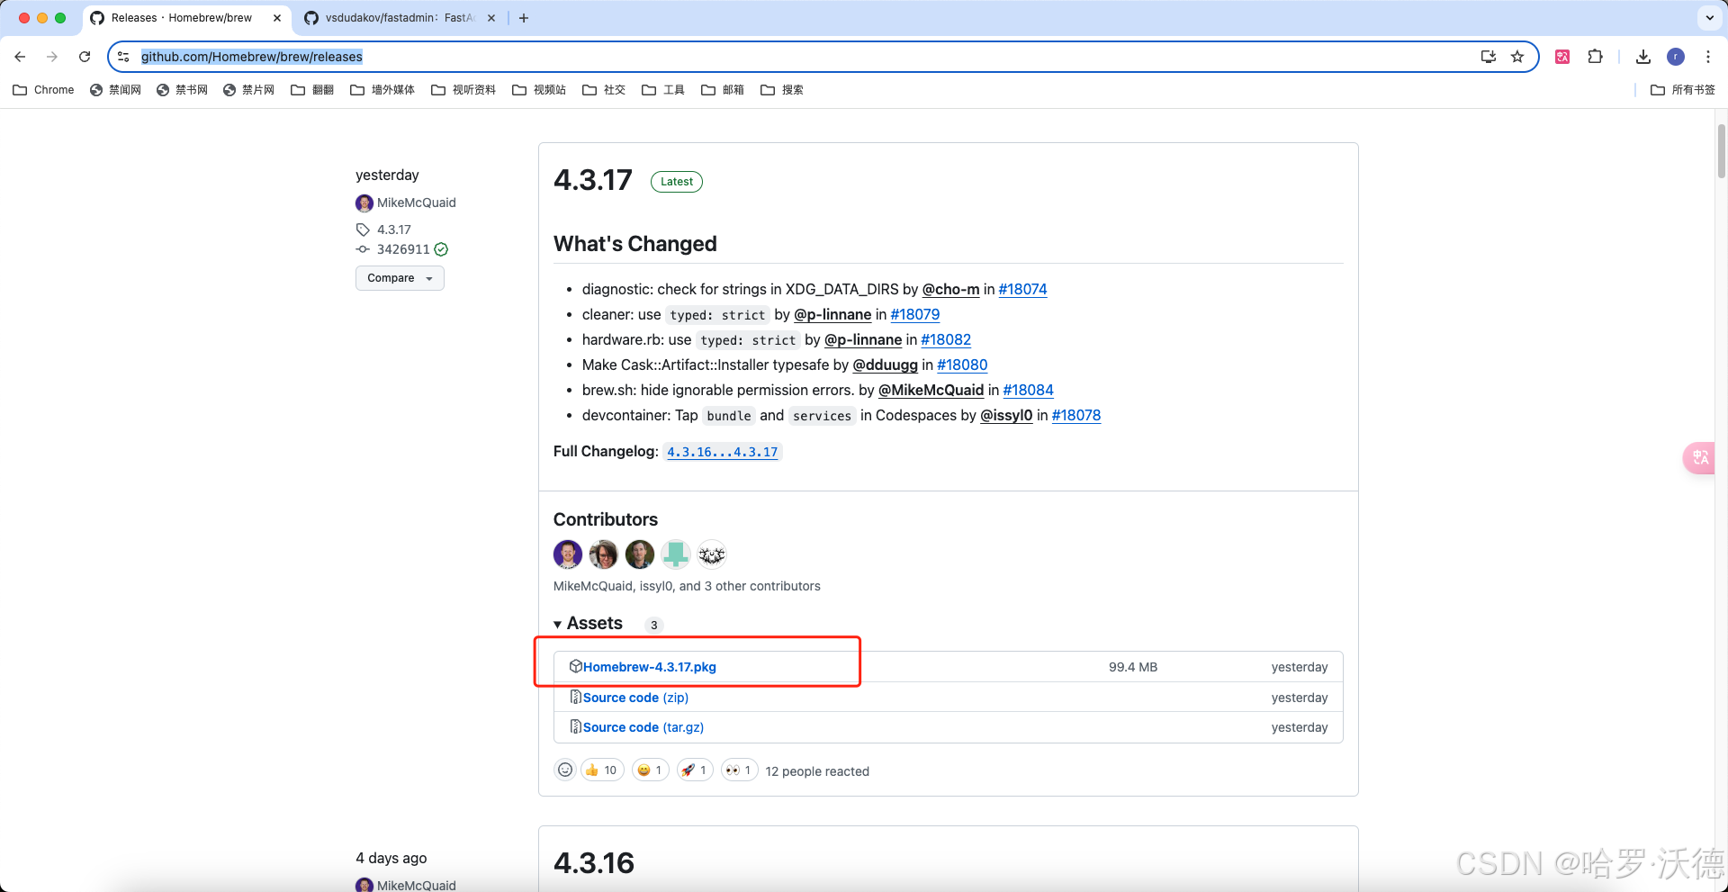Open commit 3426911 link
Viewport: 1728px width, 892px height.
click(402, 249)
